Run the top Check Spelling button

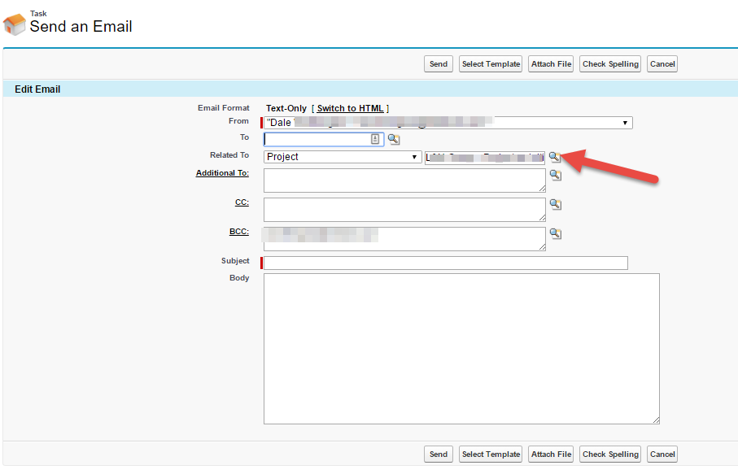[x=611, y=64]
